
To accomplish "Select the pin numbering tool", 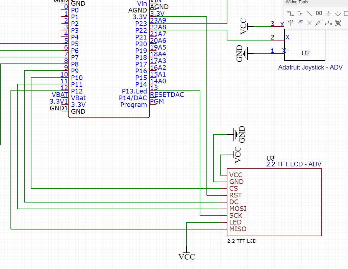I will [328, 23].
